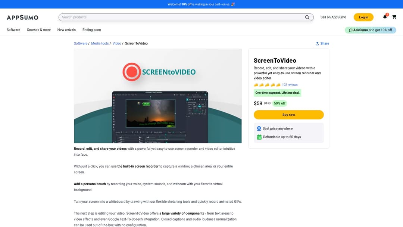Click the Sell on AppSumo link
Screen dimensions: 403x227
tap(333, 17)
